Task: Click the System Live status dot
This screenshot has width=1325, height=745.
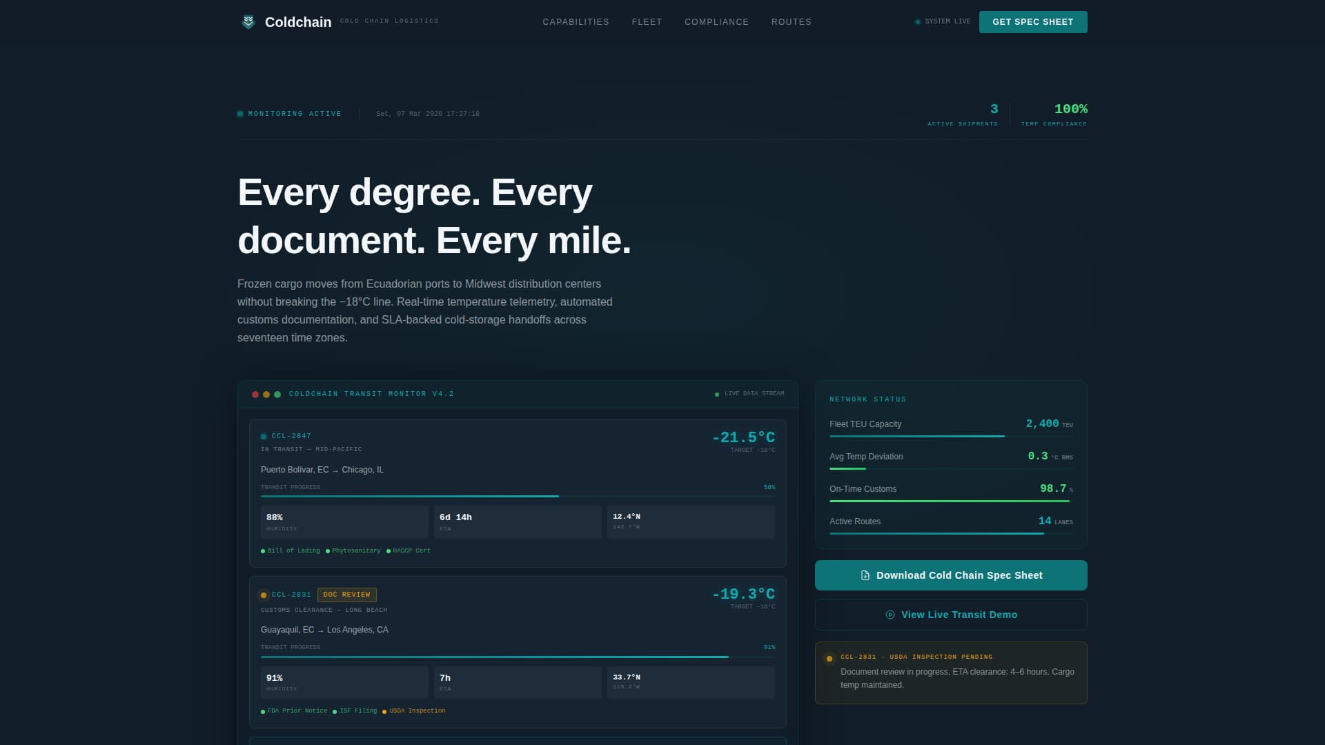Action: [x=918, y=22]
